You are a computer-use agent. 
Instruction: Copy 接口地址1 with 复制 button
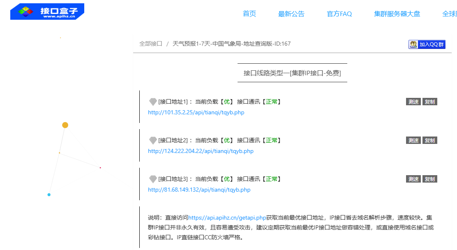pyautogui.click(x=430, y=102)
